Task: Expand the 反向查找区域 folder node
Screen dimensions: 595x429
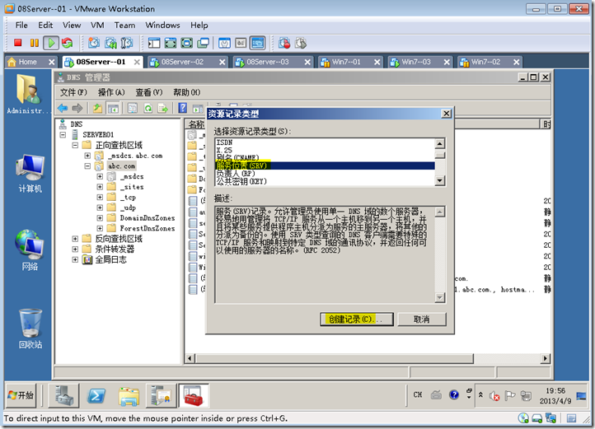Action: tap(75, 239)
